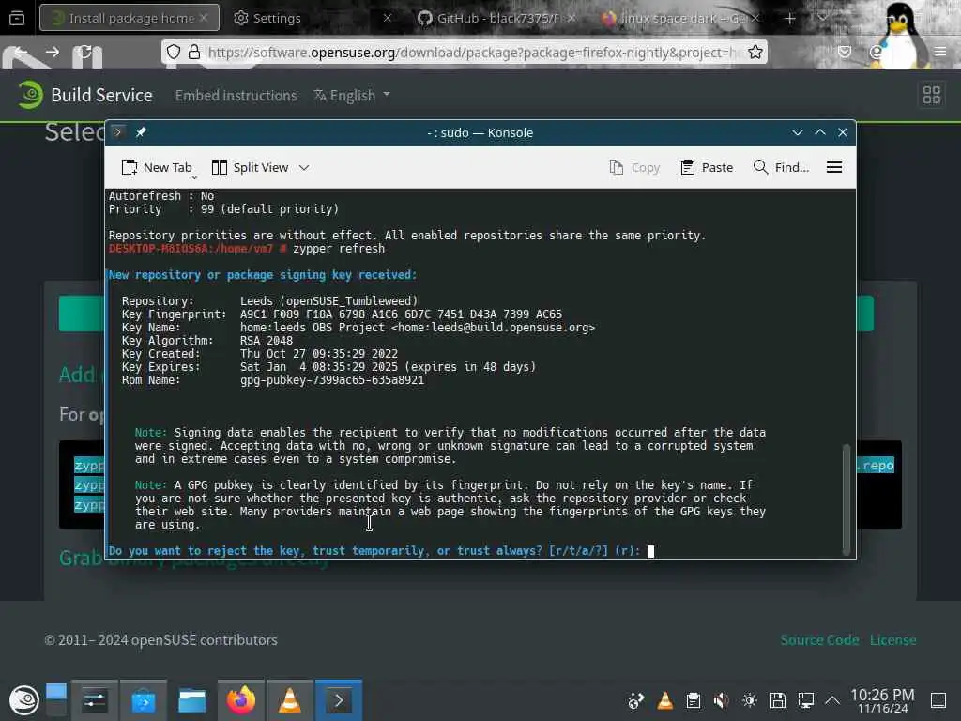Click the Konsole app icon in titlebar
Image resolution: width=961 pixels, height=721 pixels.
118,132
